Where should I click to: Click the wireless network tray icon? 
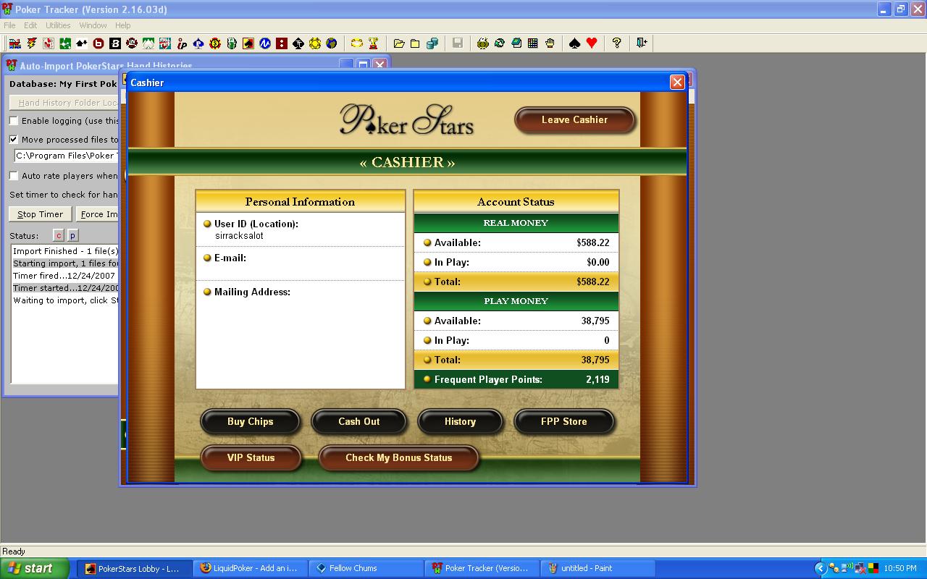(847, 568)
